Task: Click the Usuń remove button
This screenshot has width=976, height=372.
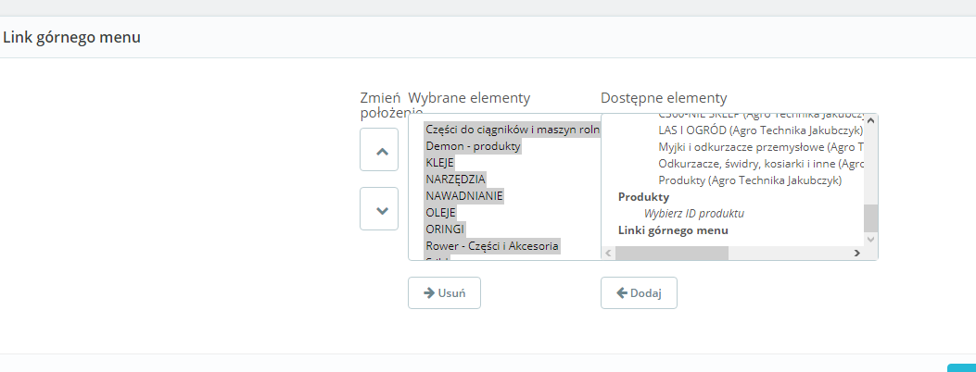Action: 444,292
